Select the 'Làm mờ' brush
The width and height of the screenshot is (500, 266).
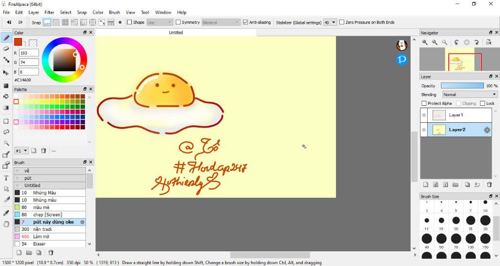(50, 237)
